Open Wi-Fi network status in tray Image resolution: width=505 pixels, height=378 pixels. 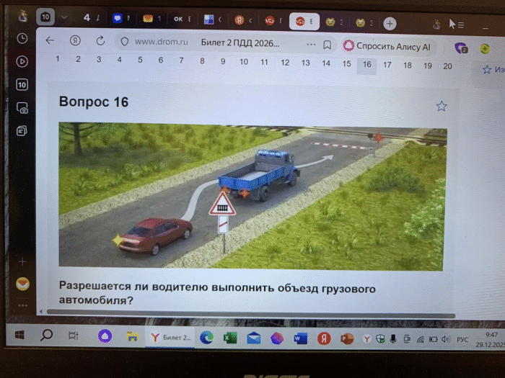point(421,339)
